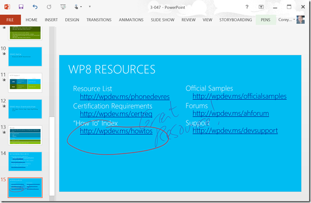Undo the last action
Image resolution: width=311 pixels, height=203 pixels.
point(35,7)
